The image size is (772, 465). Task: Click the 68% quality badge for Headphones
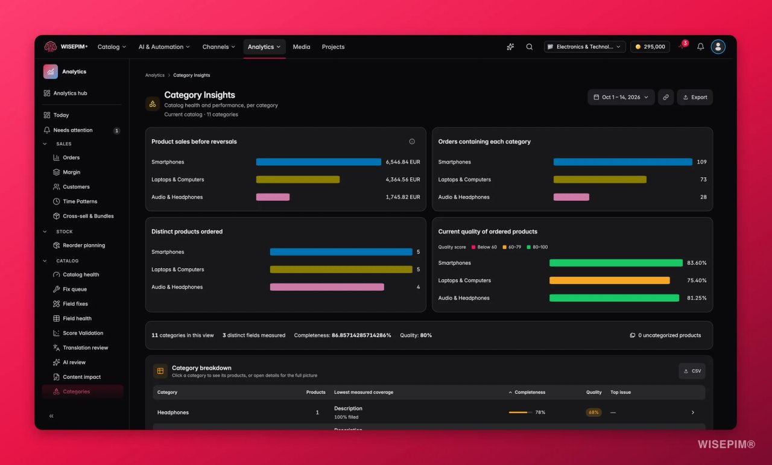[594, 413]
